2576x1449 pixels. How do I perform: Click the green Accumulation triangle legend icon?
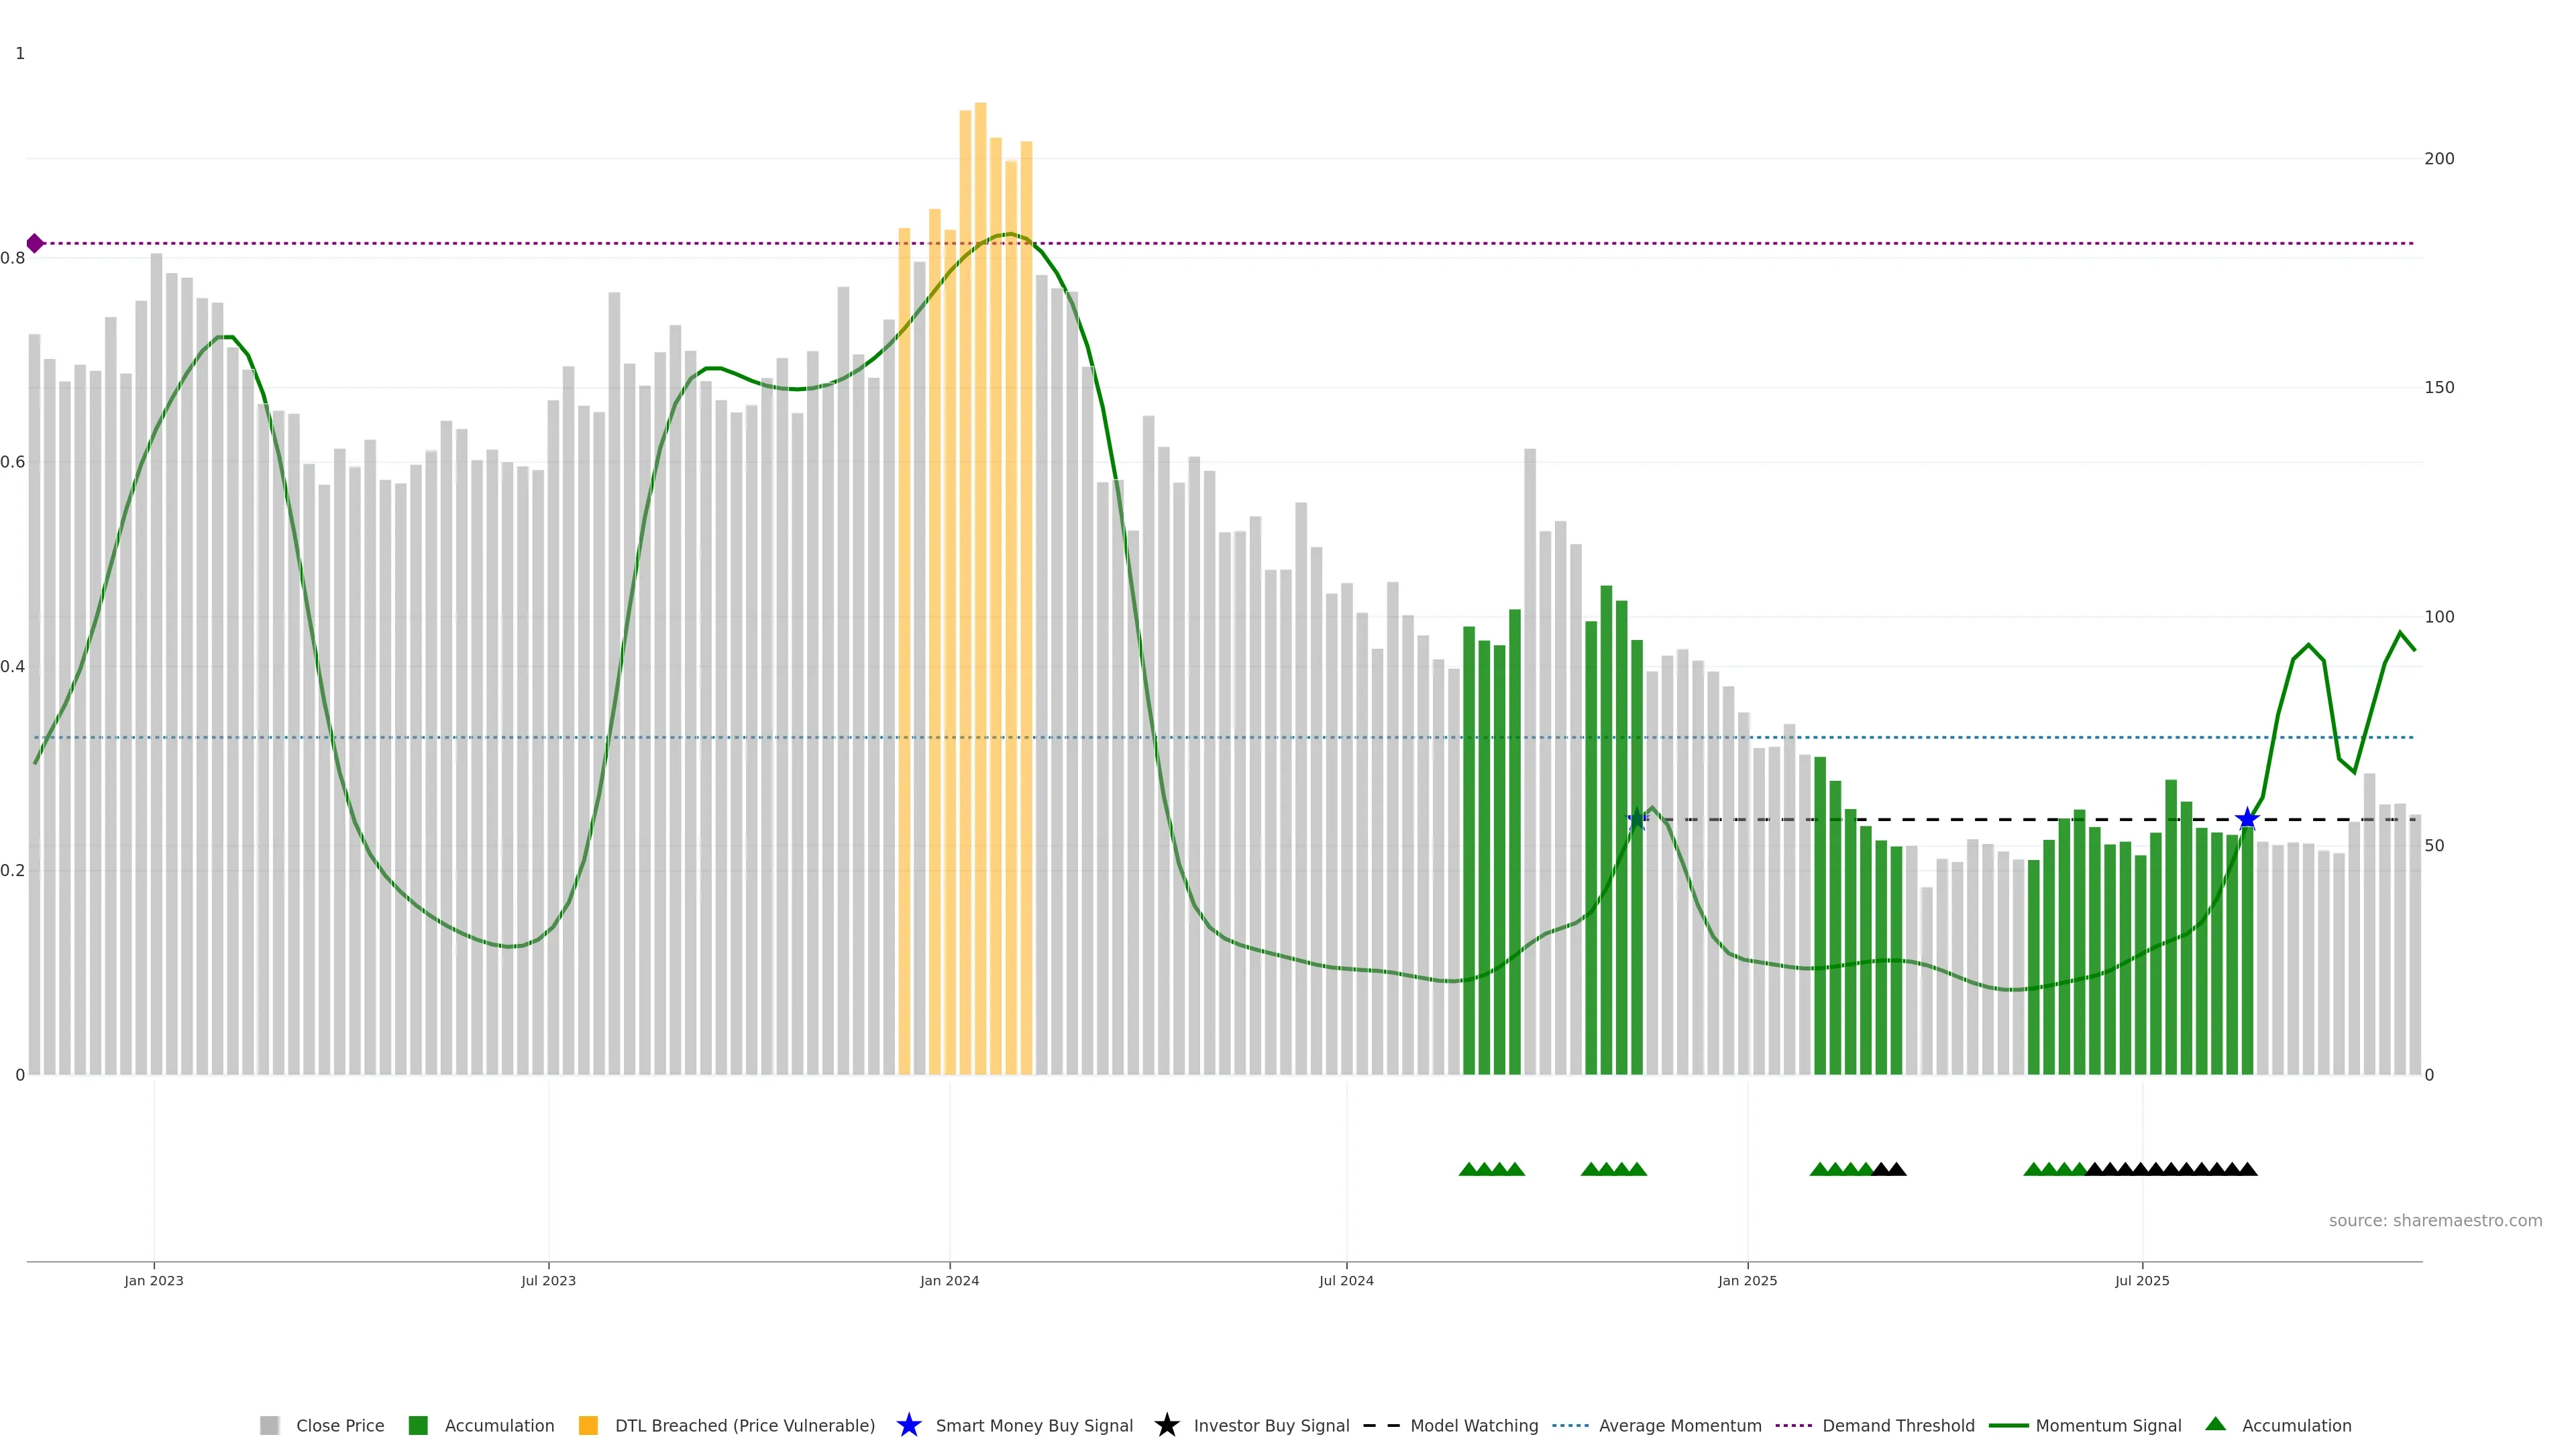click(x=2215, y=1424)
